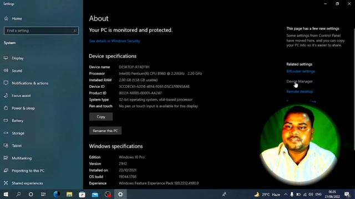Click the microphone icon in the system tray
Image resolution: width=355 pixels, height=199 pixels.
[x=292, y=195]
